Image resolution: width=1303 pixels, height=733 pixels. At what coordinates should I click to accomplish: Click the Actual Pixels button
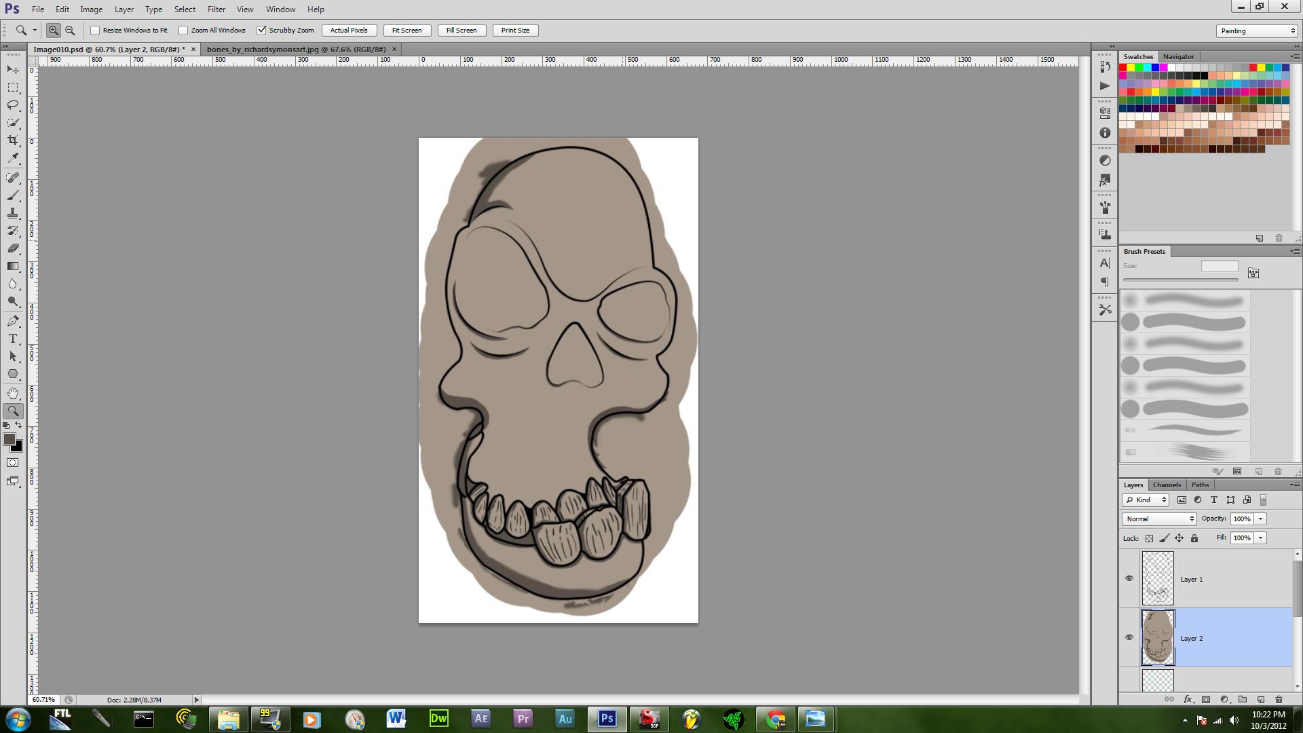coord(349,31)
